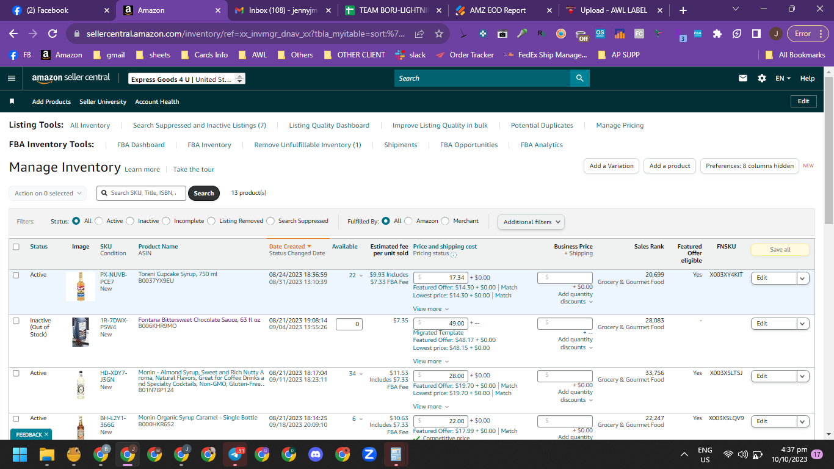Click the Search button next to SKU field
Image resolution: width=834 pixels, height=469 pixels.
[x=204, y=193]
